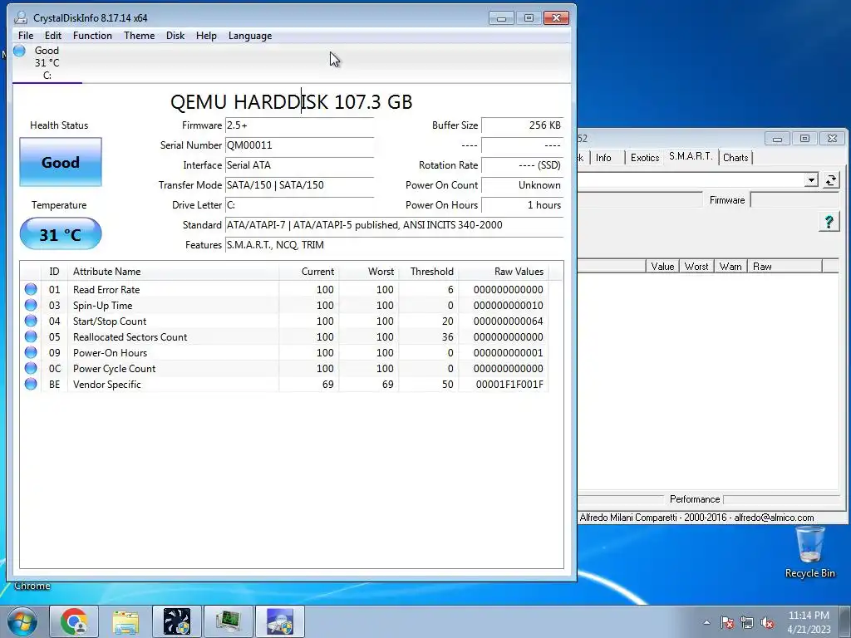Select the Reallocated Sectors Count row name
The width and height of the screenshot is (851, 638).
click(130, 337)
